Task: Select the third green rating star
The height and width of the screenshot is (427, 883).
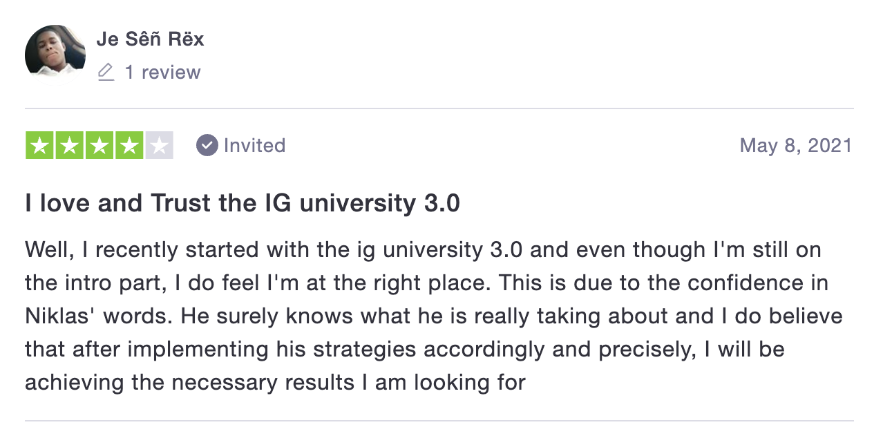Action: (99, 145)
